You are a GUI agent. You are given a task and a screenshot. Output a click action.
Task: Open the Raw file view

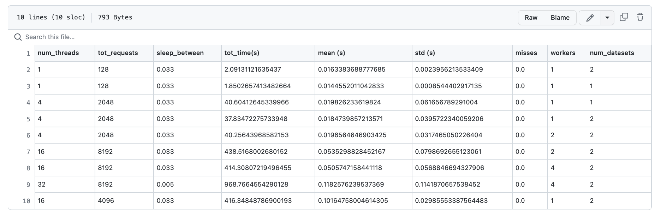pyautogui.click(x=531, y=18)
